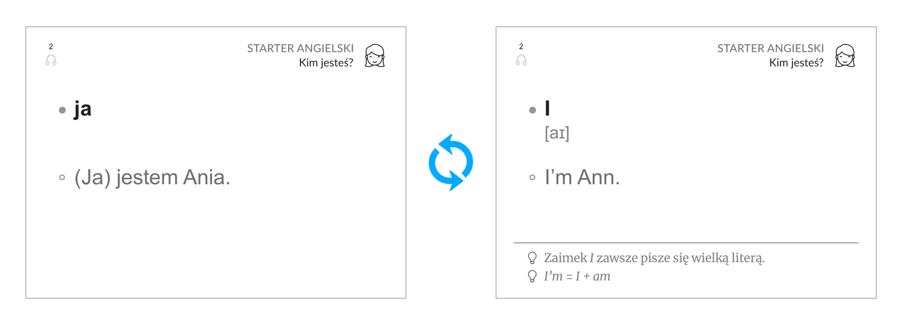Click the blue flip card arrows icon
This screenshot has width=902, height=325.
451,162
